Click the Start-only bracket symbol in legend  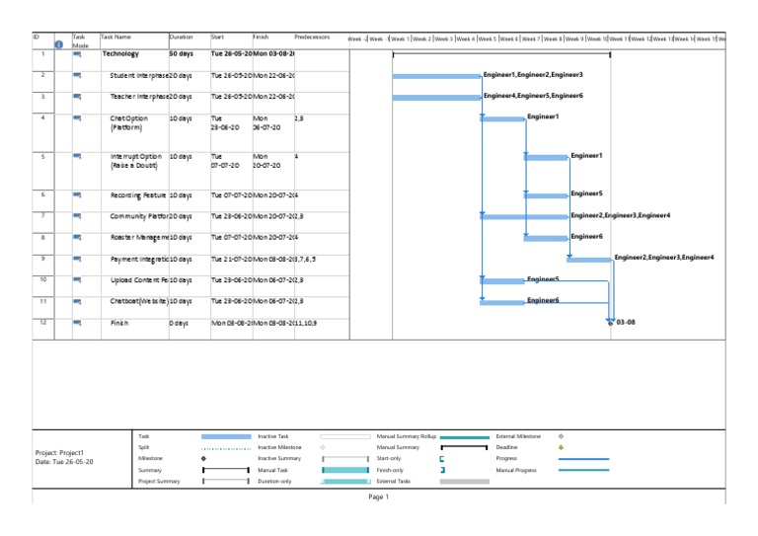point(442,459)
